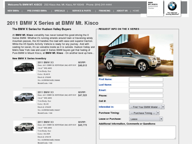Image resolution: width=192 pixels, height=144 pixels.
Task: Follow the HOME link in navigation
Action: [x=136, y=11]
